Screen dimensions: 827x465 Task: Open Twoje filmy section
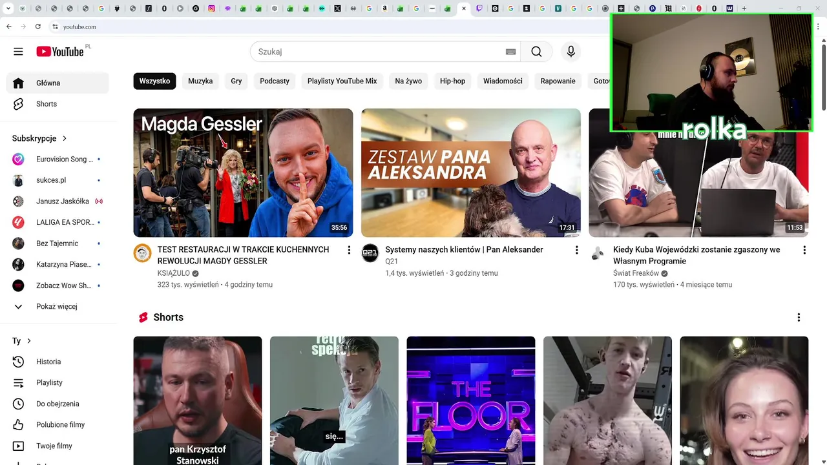coord(58,446)
